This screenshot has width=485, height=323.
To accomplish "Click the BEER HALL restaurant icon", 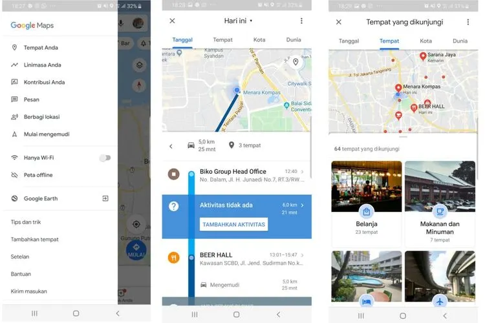I will coord(173,258).
